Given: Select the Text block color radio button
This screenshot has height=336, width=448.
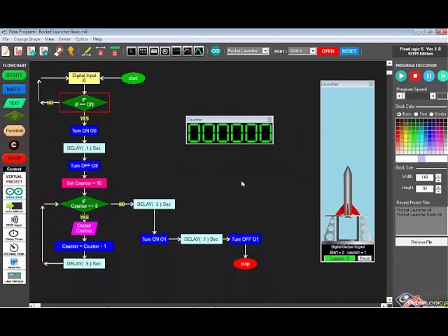Looking at the screenshot, I should 417,113.
